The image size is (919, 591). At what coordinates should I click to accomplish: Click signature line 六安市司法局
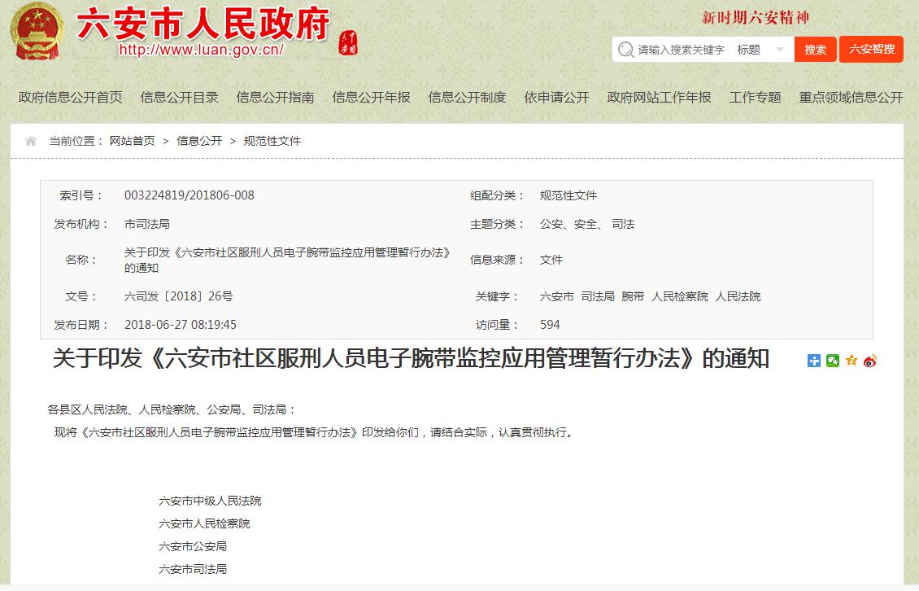point(193,569)
